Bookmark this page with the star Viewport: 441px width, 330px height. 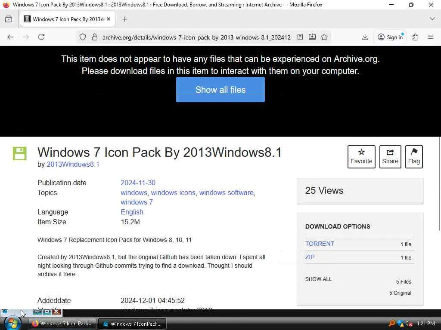[324, 37]
